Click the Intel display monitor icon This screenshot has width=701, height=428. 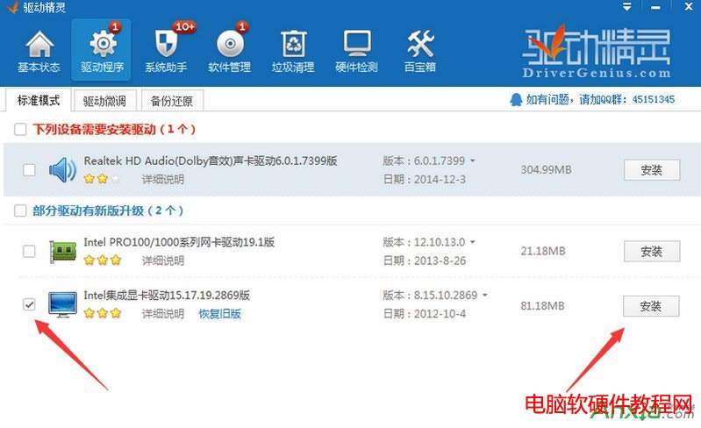62,304
